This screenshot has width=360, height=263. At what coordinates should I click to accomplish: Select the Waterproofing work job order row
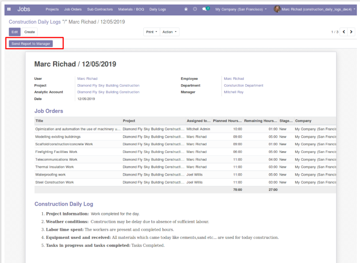pos(50,175)
